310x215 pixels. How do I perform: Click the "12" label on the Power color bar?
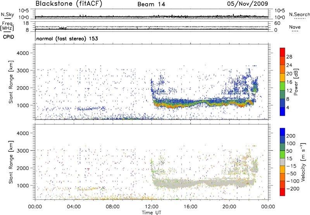click(x=289, y=90)
